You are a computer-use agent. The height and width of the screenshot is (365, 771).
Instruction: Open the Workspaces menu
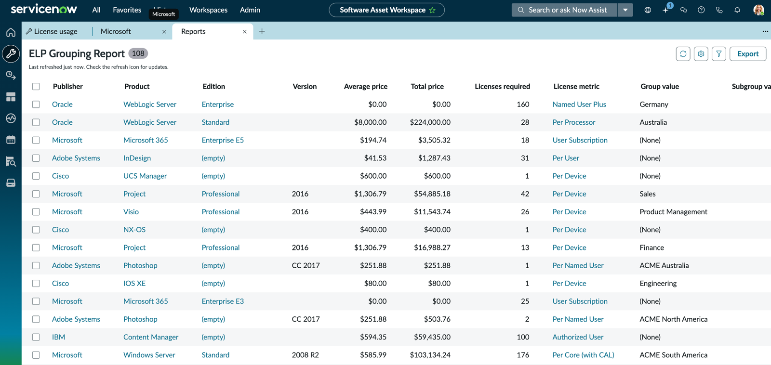coord(208,10)
